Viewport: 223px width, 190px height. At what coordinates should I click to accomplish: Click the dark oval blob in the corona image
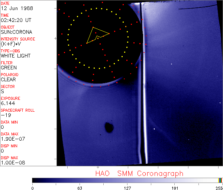click(x=109, y=127)
